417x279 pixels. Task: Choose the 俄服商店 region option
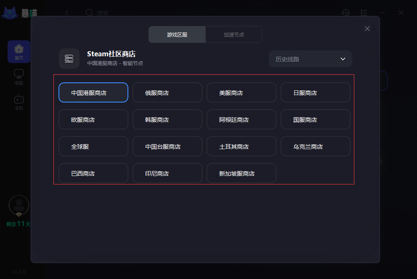pos(167,92)
